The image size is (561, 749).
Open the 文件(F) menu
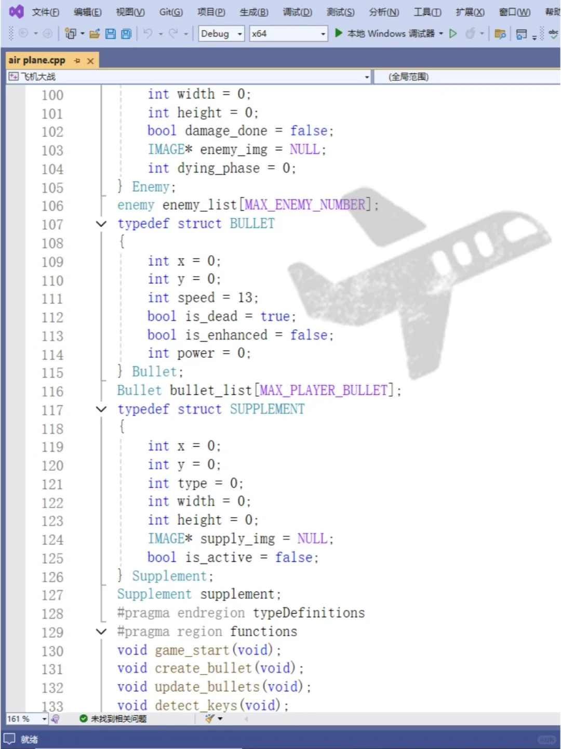tap(46, 12)
